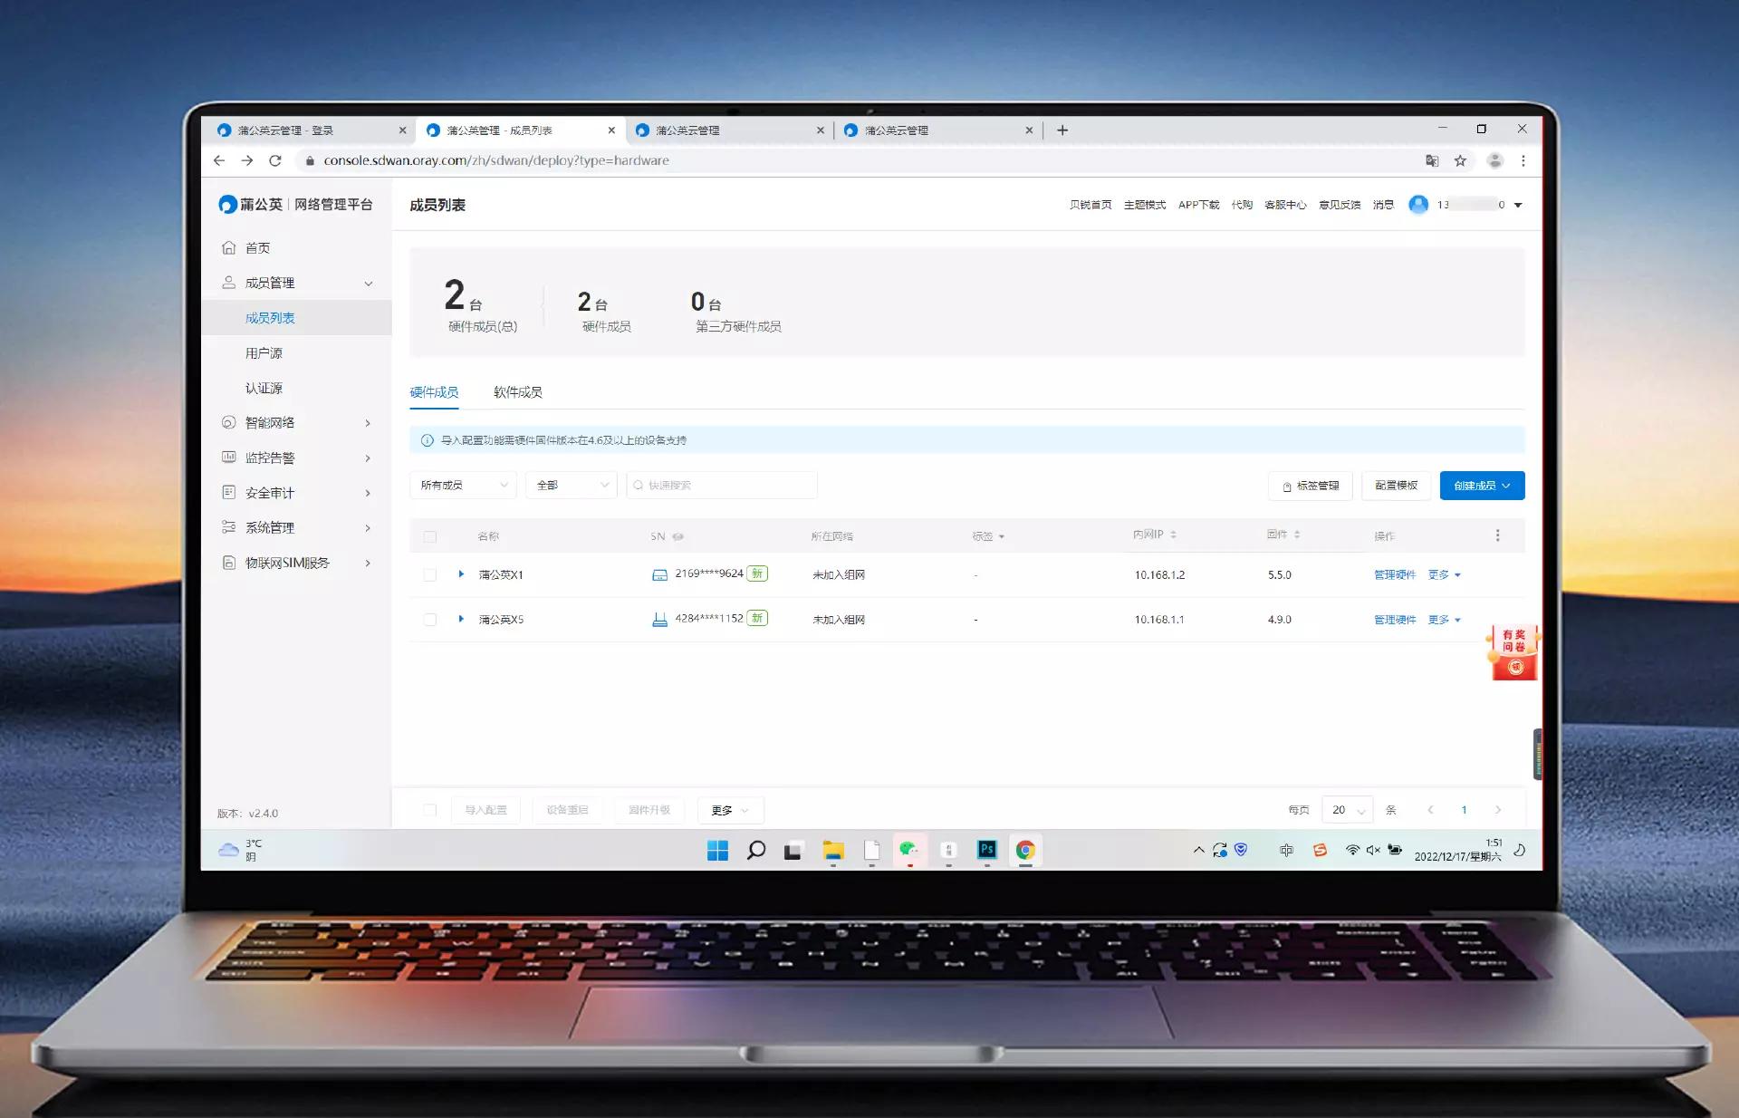1739x1118 pixels.
Task: Click the translate page icon
Action: click(x=1432, y=160)
